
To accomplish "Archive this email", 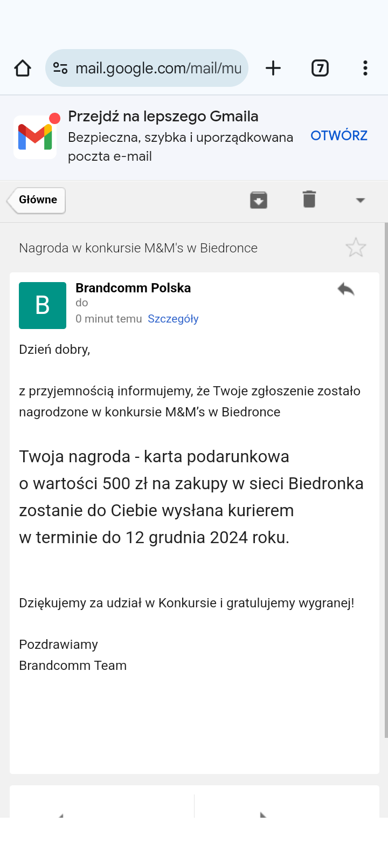I will pyautogui.click(x=259, y=200).
